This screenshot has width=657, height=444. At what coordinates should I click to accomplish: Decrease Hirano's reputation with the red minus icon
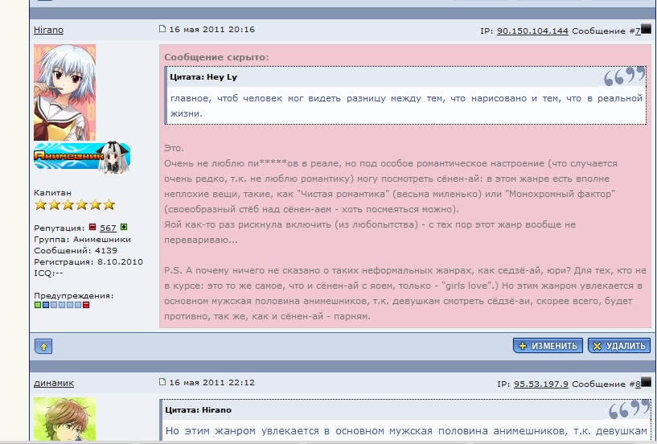(x=92, y=228)
